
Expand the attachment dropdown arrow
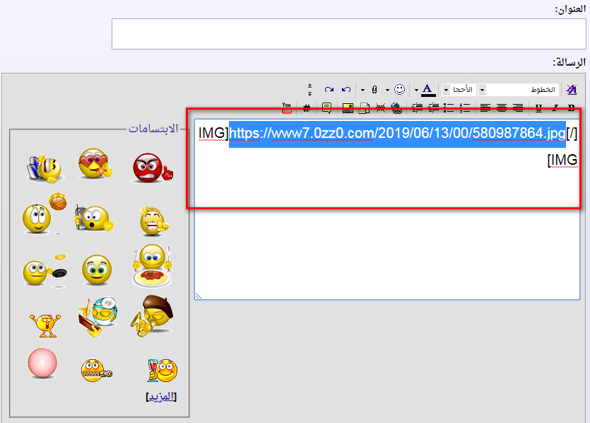pos(362,90)
